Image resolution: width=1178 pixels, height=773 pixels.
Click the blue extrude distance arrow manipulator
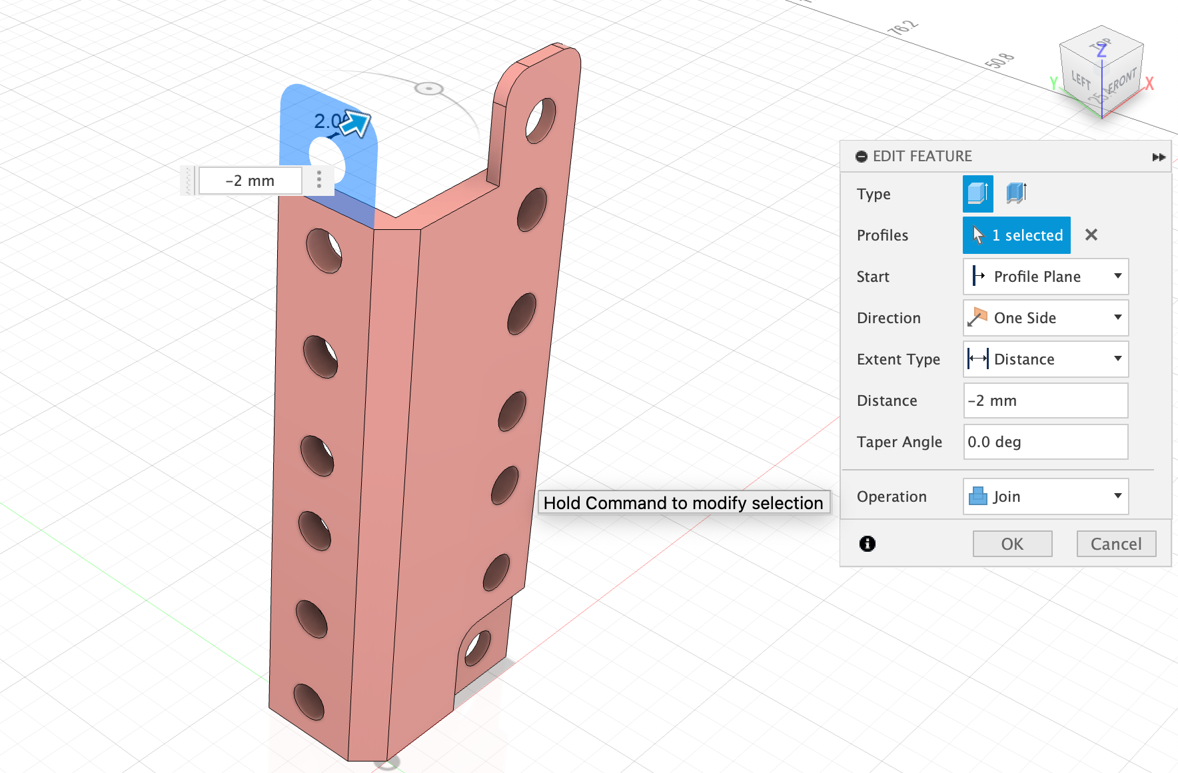coord(356,123)
